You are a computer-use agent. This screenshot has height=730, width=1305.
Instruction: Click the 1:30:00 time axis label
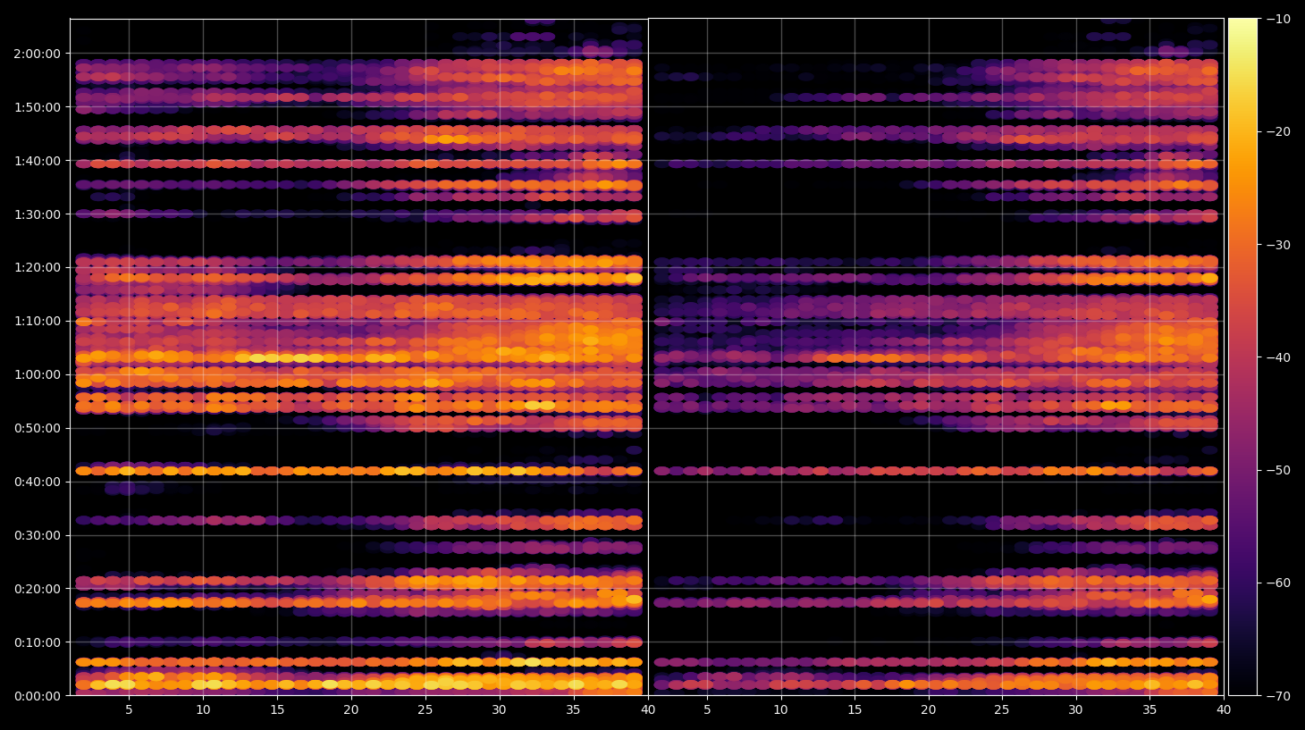pos(38,214)
